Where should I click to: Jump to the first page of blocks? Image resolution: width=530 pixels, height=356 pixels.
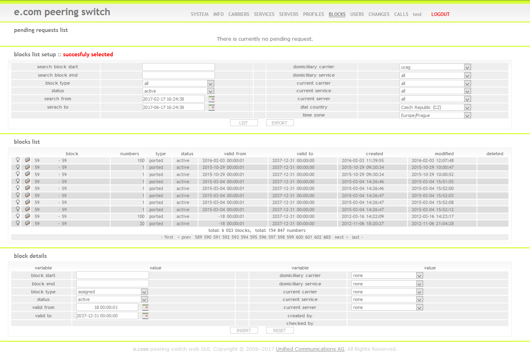tap(167, 237)
